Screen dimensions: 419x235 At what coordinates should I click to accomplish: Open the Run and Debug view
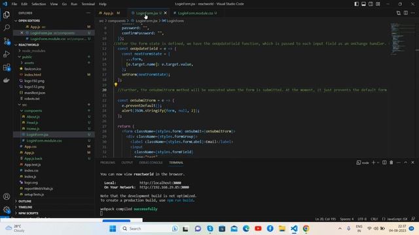pos(7,54)
